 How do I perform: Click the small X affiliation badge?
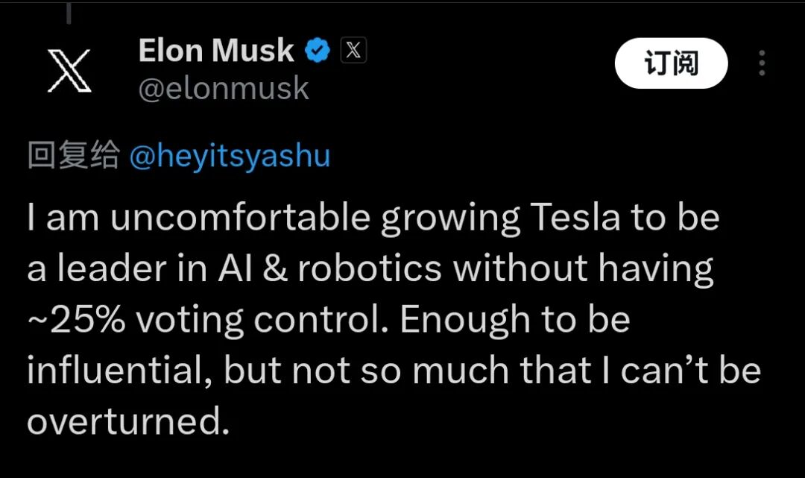(x=353, y=51)
